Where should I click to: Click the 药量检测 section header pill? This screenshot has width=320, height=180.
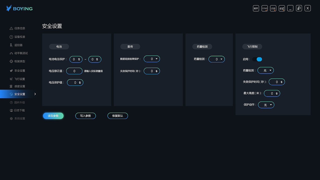(x=202, y=47)
